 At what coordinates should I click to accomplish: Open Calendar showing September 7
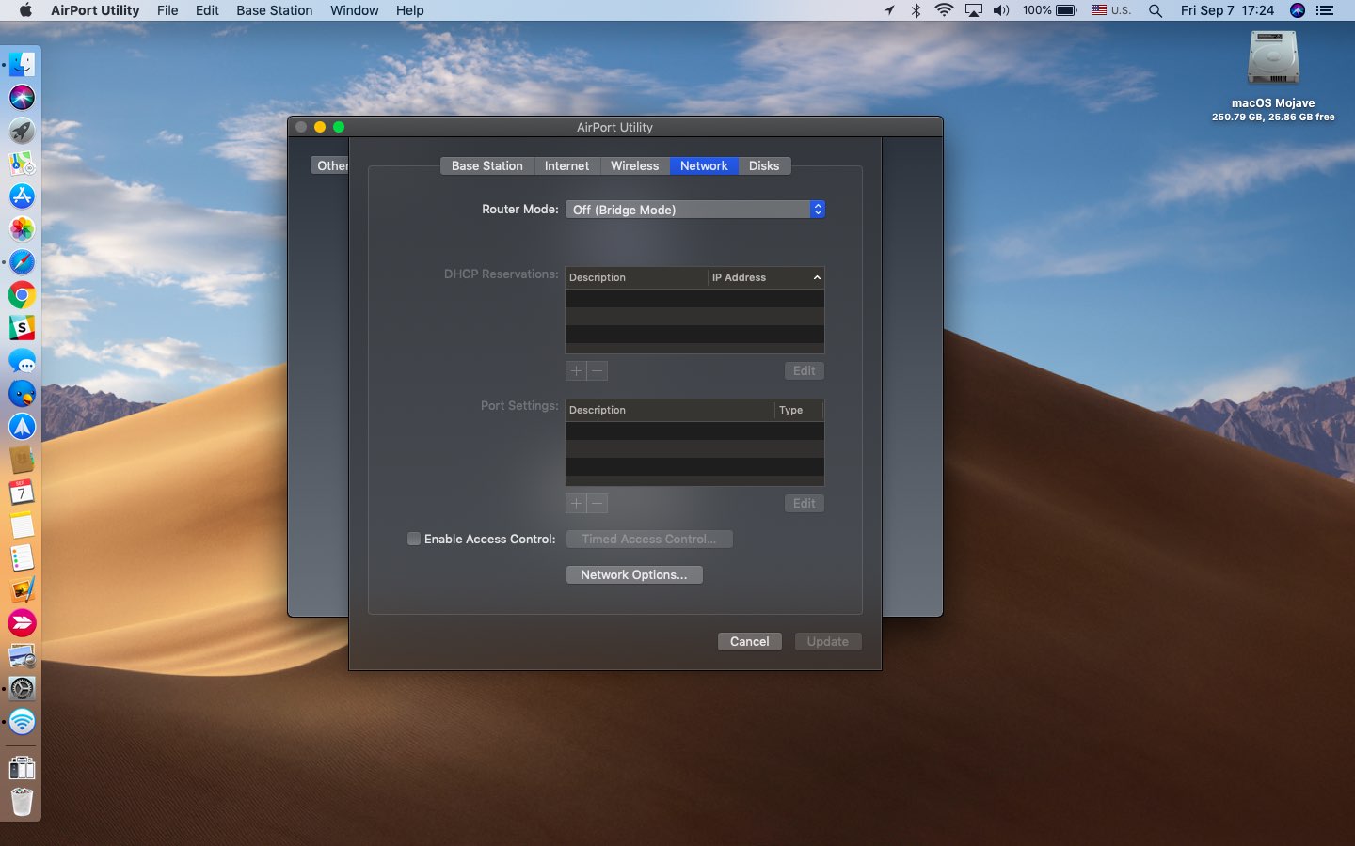[22, 492]
